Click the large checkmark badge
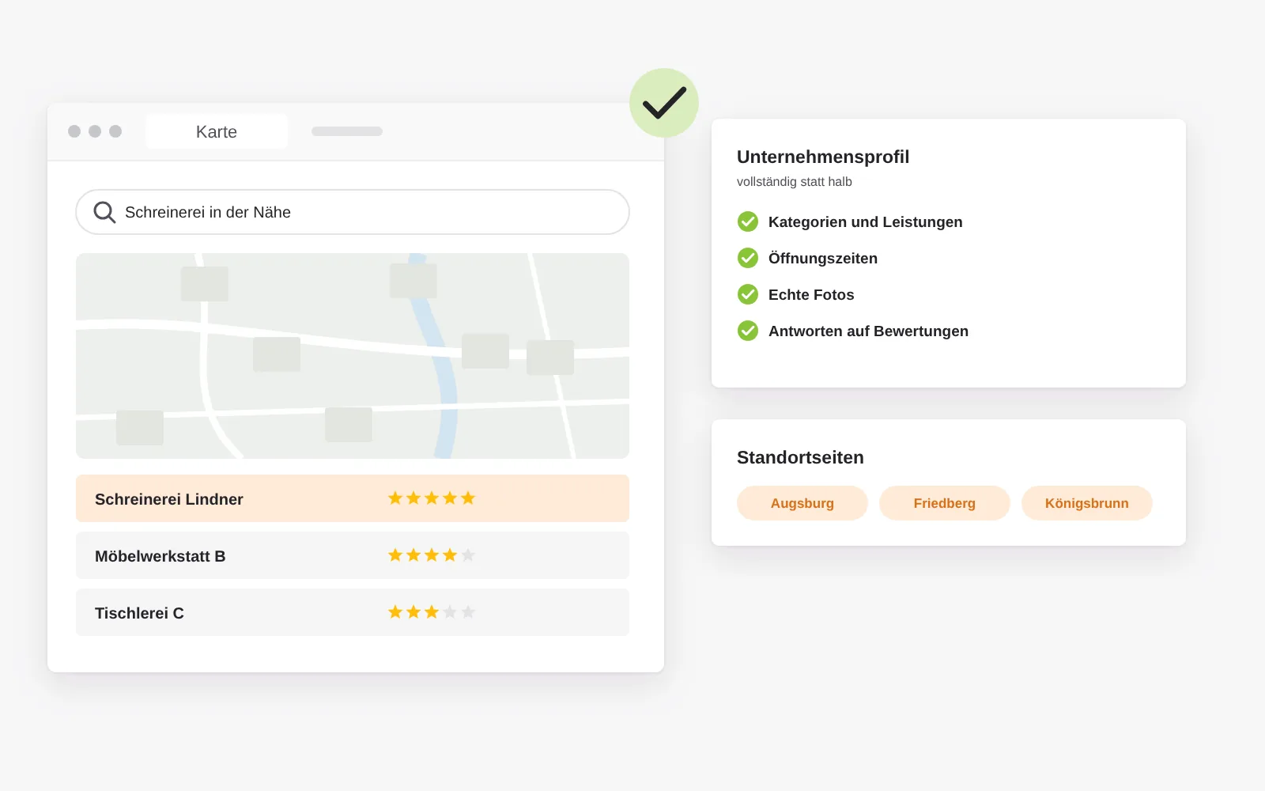This screenshot has width=1265, height=791. tap(664, 103)
